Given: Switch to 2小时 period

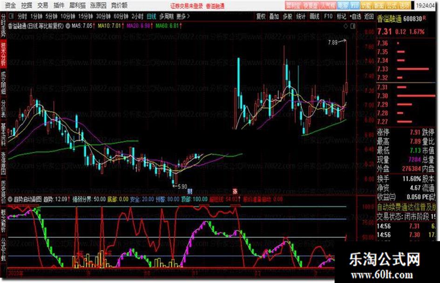Looking at the screenshot, I should pos(137,17).
